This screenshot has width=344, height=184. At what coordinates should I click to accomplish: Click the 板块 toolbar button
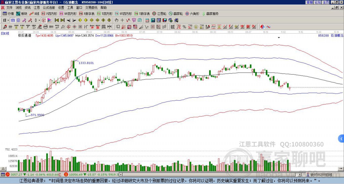(x=21, y=13)
